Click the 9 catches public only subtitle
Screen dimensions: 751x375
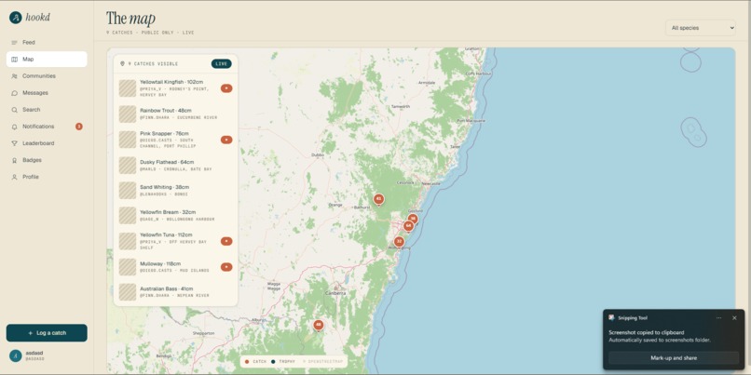[150, 33]
